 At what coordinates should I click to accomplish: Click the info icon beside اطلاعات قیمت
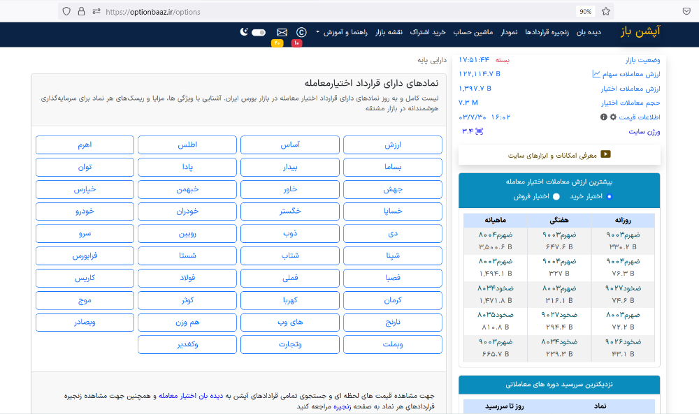pyautogui.click(x=604, y=117)
